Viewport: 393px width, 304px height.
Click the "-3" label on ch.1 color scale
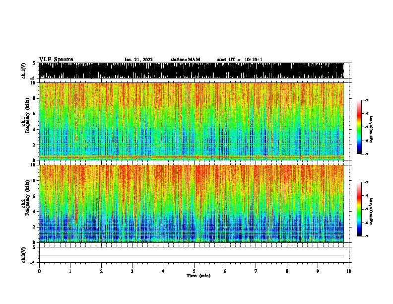click(366, 100)
